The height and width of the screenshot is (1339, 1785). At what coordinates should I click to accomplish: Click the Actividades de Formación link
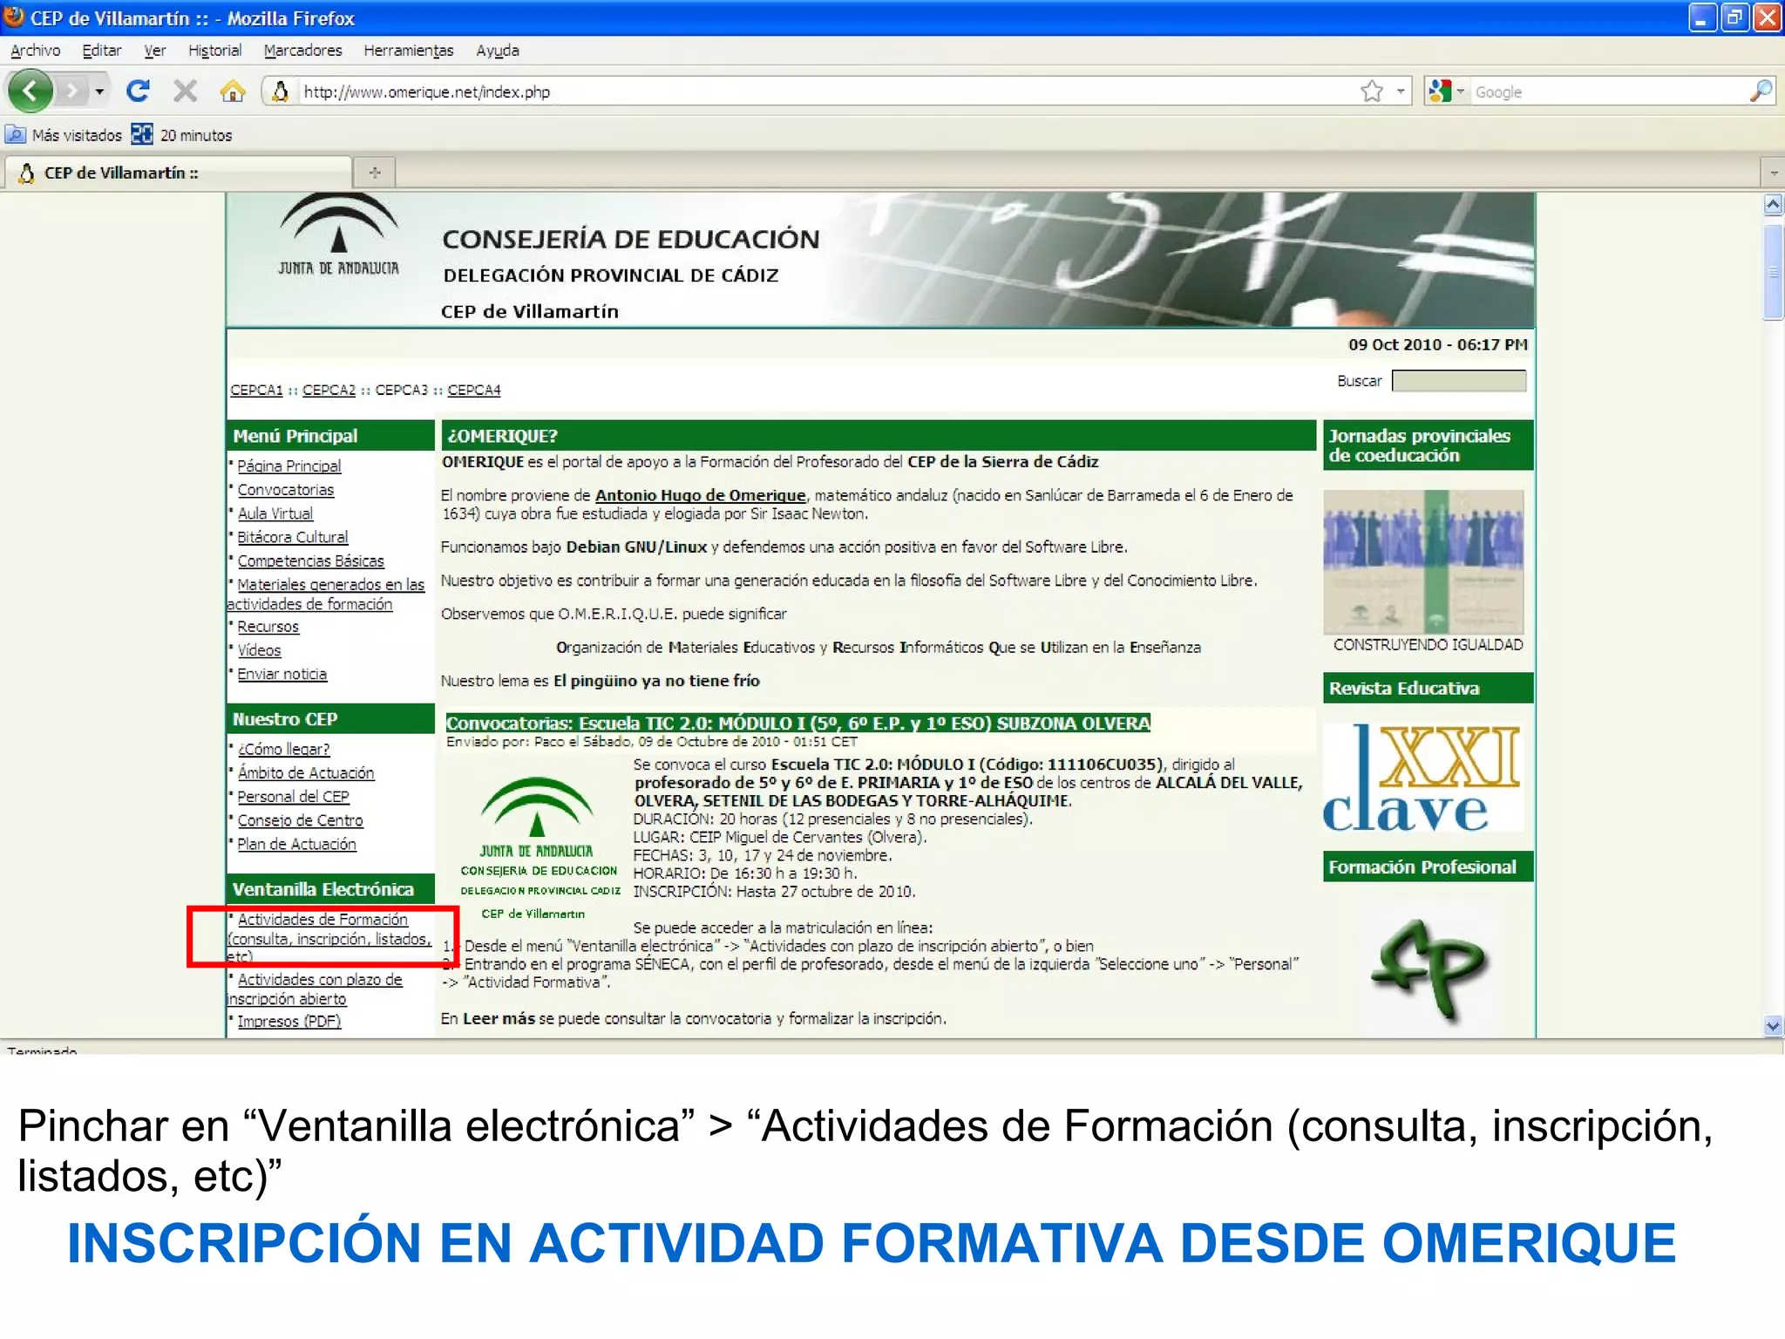click(322, 920)
